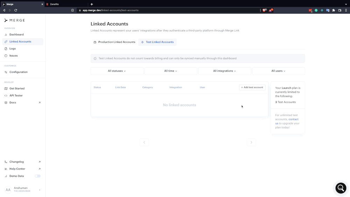Click the Integration column header

176,87
